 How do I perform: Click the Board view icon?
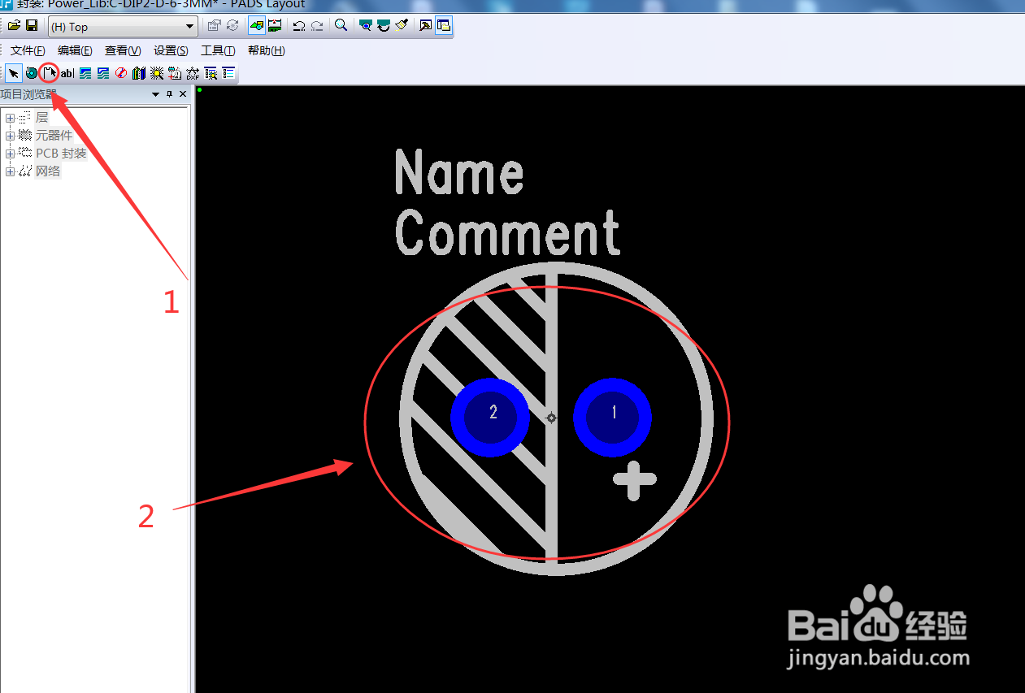[x=366, y=26]
